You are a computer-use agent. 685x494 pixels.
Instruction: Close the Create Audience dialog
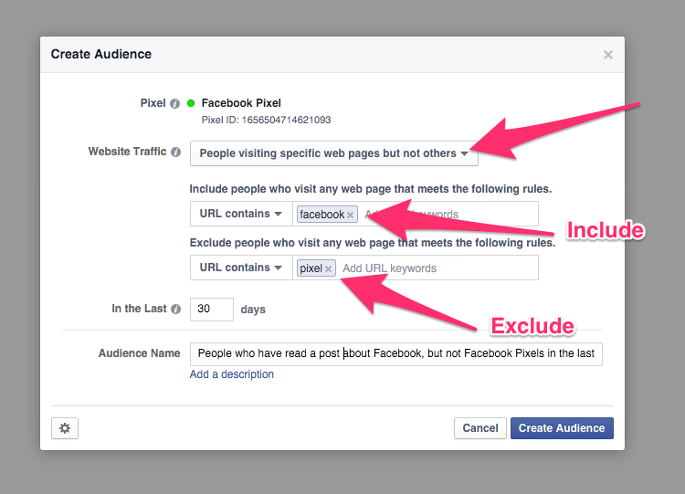click(608, 55)
